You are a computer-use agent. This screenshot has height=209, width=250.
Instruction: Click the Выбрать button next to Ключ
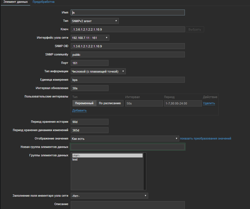point(195,29)
